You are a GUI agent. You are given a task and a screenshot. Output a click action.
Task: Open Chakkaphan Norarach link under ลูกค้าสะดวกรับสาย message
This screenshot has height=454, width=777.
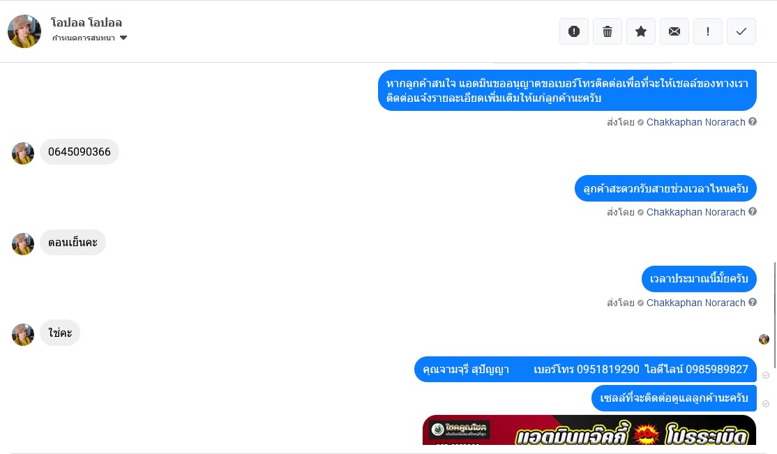695,212
